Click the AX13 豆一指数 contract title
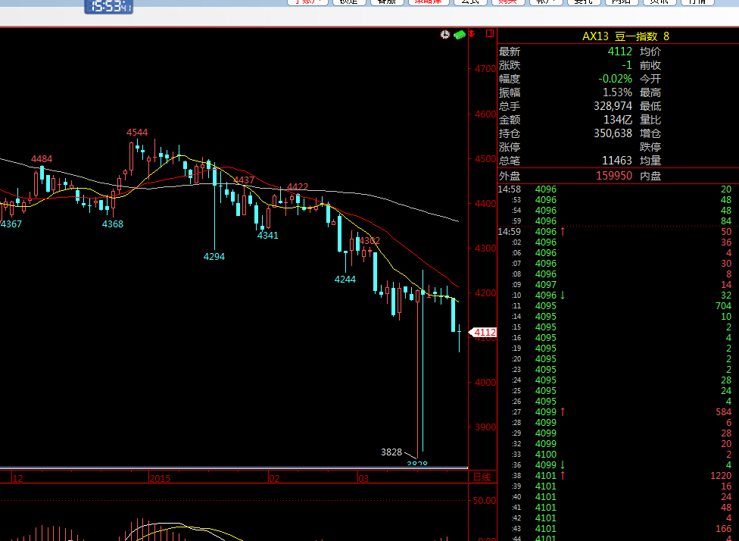 click(625, 36)
